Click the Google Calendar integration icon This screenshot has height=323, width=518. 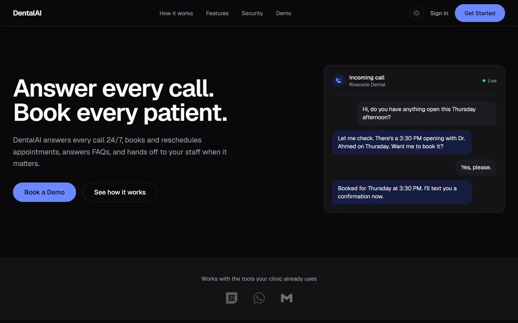pos(231,298)
